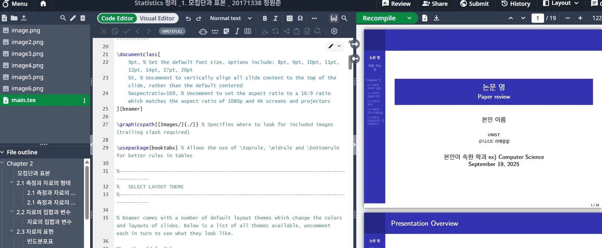Go to the home dashboard icon
Viewport: 602px width, 248px height.
pos(43,4)
